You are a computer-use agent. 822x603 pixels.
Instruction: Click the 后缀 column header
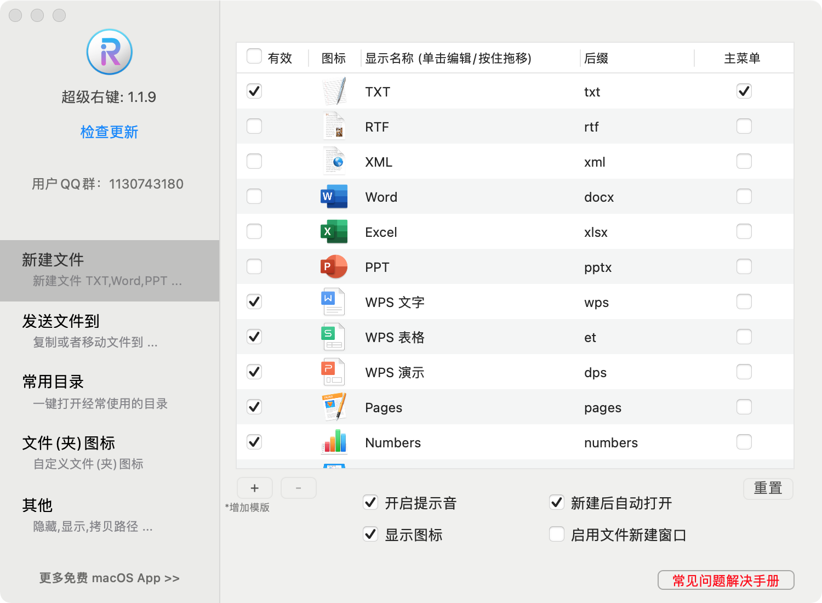click(596, 58)
